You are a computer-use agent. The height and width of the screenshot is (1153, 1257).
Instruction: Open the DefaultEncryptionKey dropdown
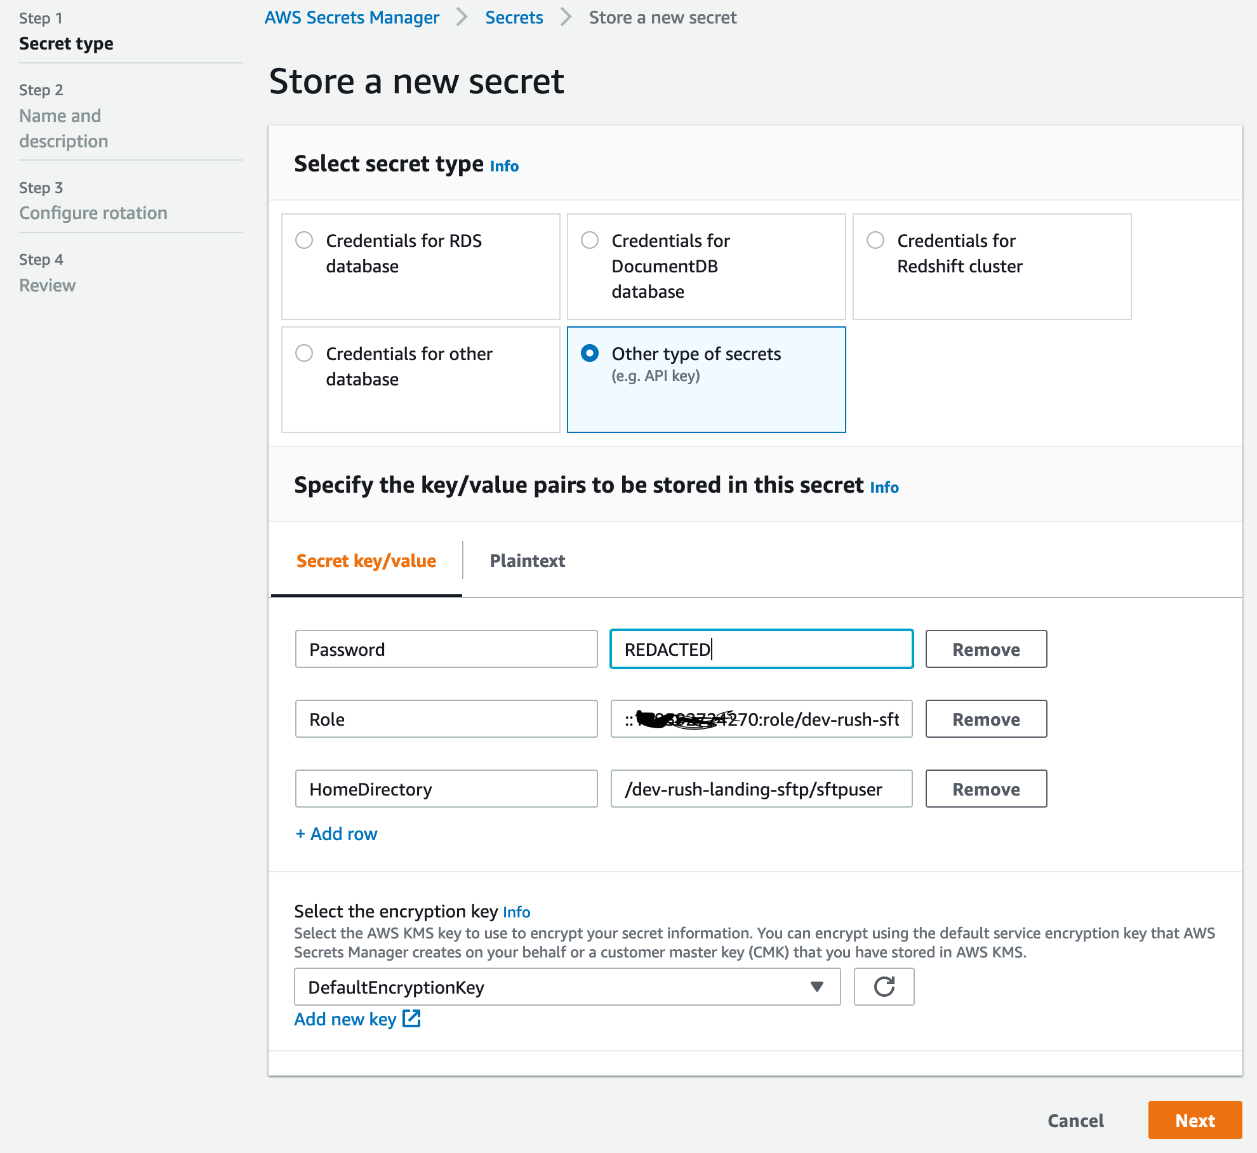[x=567, y=987]
